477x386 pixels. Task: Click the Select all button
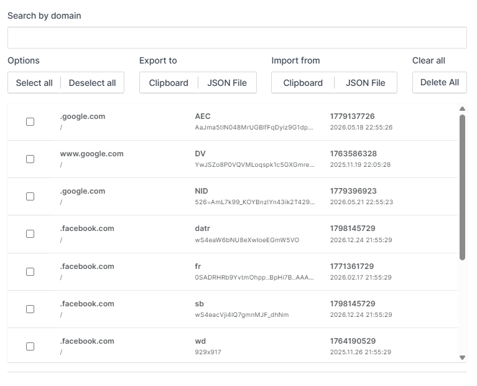(x=34, y=83)
